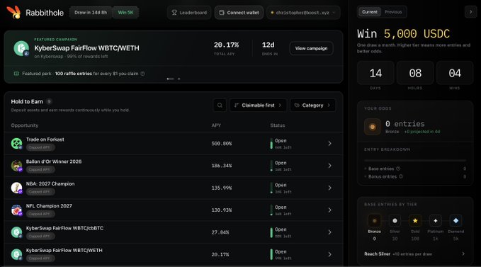Click the 27.04% APY value
This screenshot has width=481, height=267.
(x=220, y=232)
